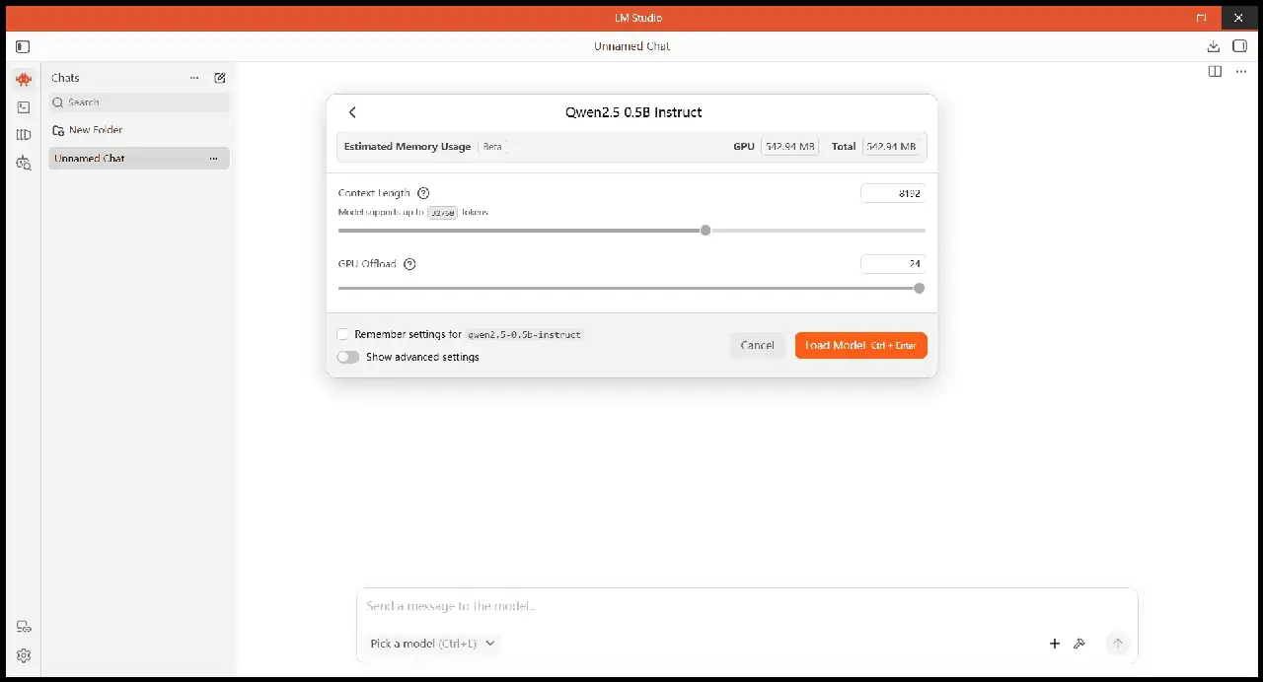Click the Total memory value
The height and width of the screenshot is (682, 1263).
890,147
